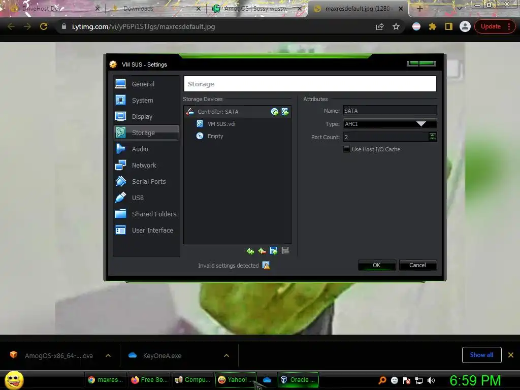Cancel the VM settings dialog
This screenshot has width=520, height=390.
(417, 265)
